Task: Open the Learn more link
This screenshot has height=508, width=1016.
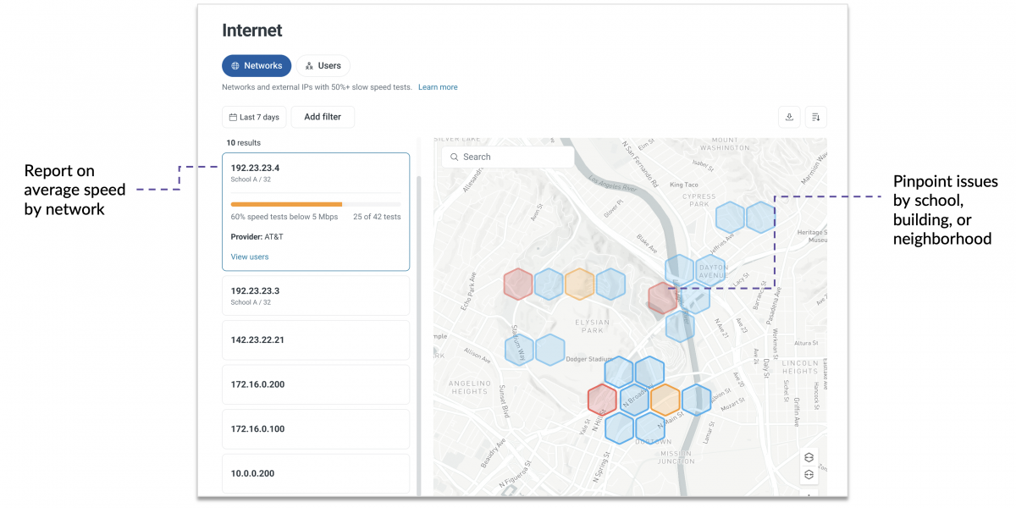Action: 438,87
